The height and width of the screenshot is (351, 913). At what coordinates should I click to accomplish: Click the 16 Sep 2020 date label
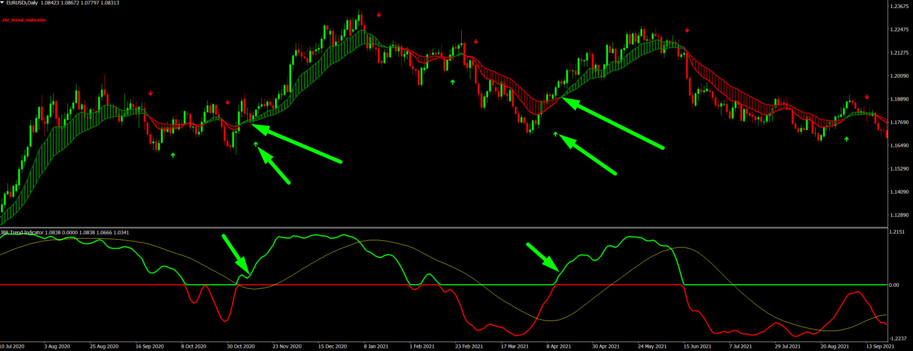click(150, 347)
